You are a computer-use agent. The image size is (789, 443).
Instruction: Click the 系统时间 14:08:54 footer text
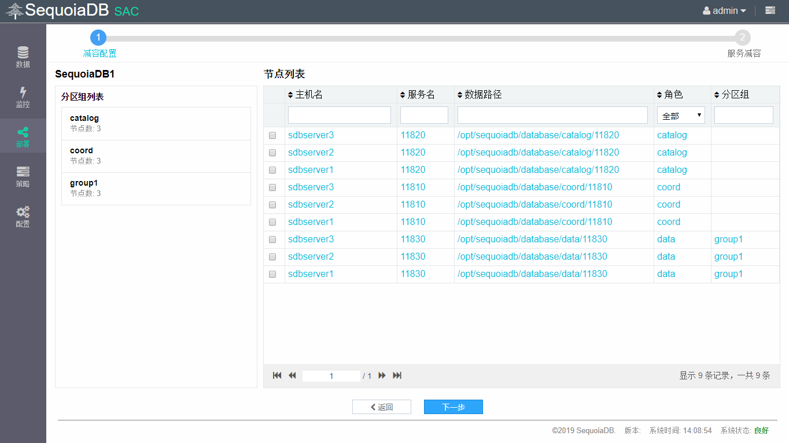680,431
